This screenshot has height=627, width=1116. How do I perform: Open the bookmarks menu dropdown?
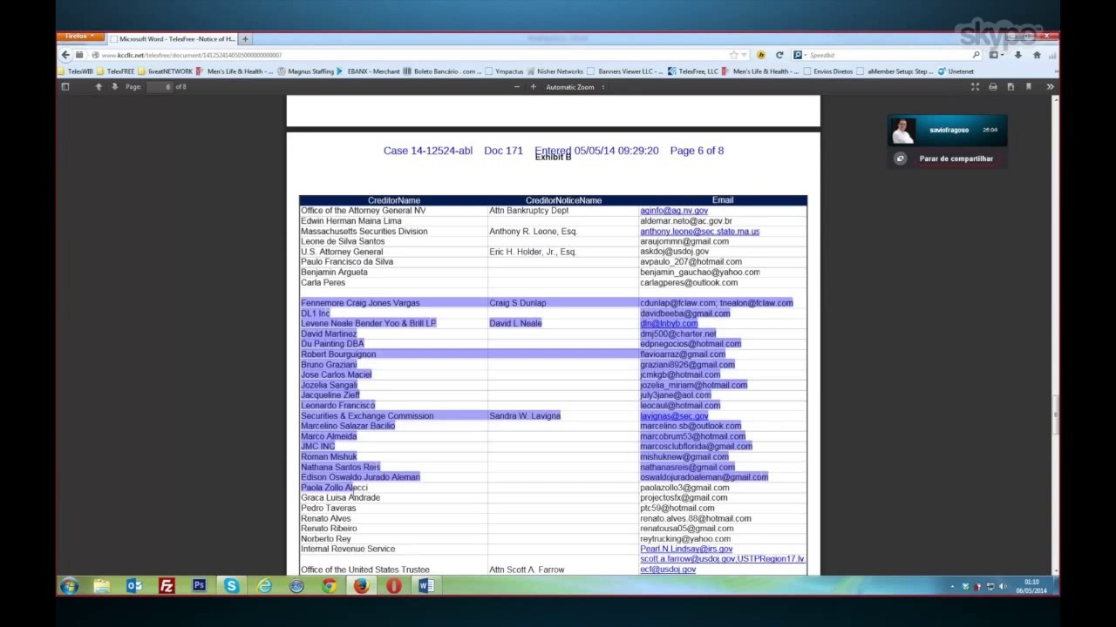[996, 55]
